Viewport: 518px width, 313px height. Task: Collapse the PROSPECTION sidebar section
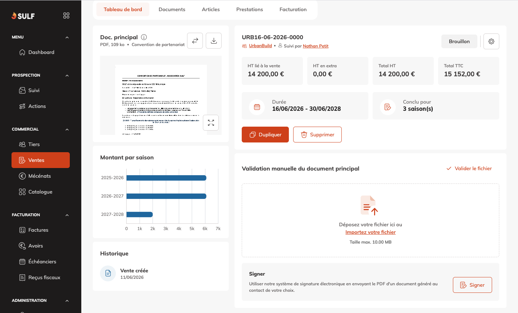(x=67, y=76)
